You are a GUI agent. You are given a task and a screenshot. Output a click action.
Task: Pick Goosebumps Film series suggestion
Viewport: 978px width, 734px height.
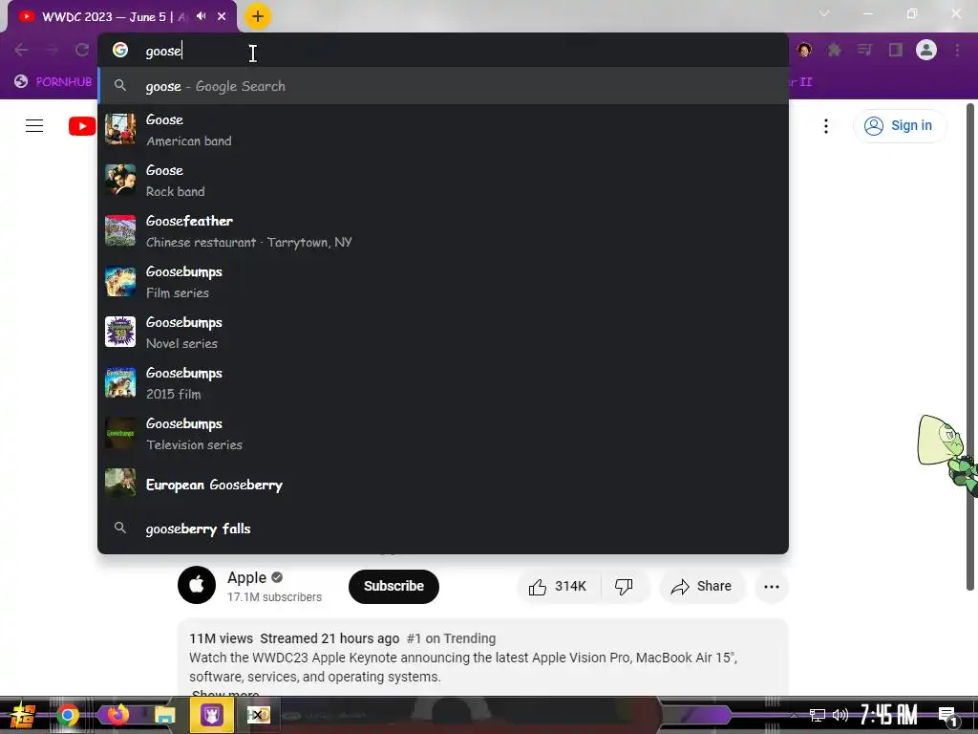tap(443, 282)
